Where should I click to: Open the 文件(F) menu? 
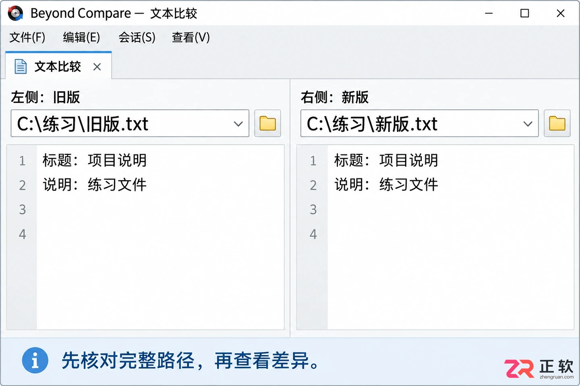[x=27, y=37]
